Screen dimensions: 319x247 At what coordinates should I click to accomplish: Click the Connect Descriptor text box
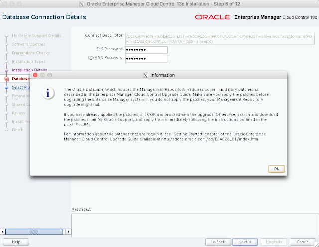[x=219, y=39]
